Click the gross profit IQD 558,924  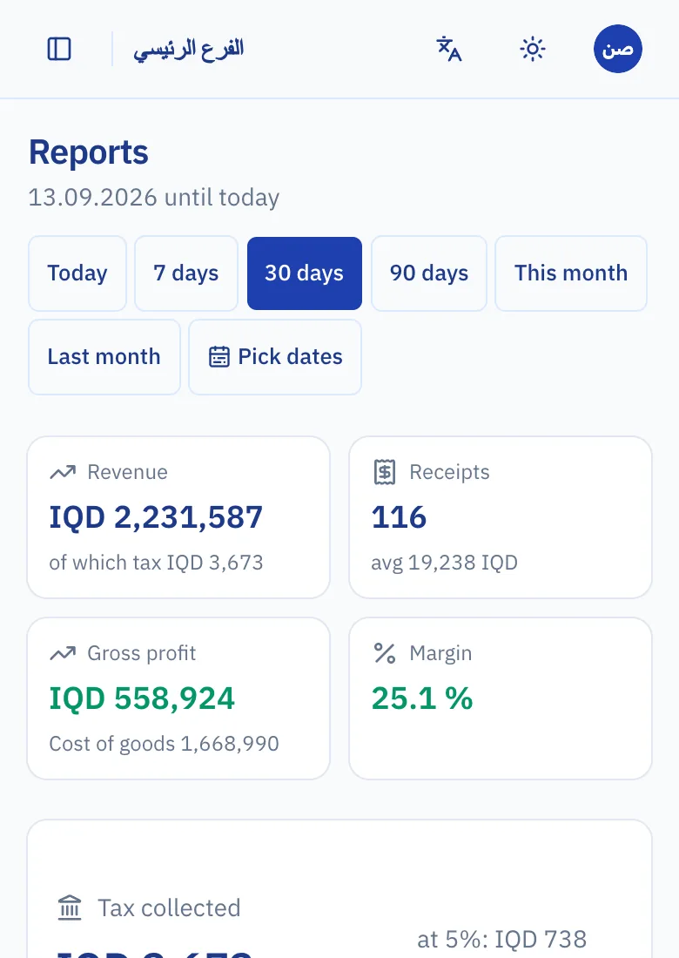coord(142,698)
